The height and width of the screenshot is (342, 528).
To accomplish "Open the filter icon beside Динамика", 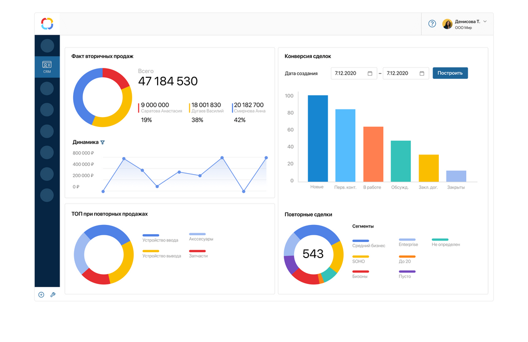I will point(103,142).
